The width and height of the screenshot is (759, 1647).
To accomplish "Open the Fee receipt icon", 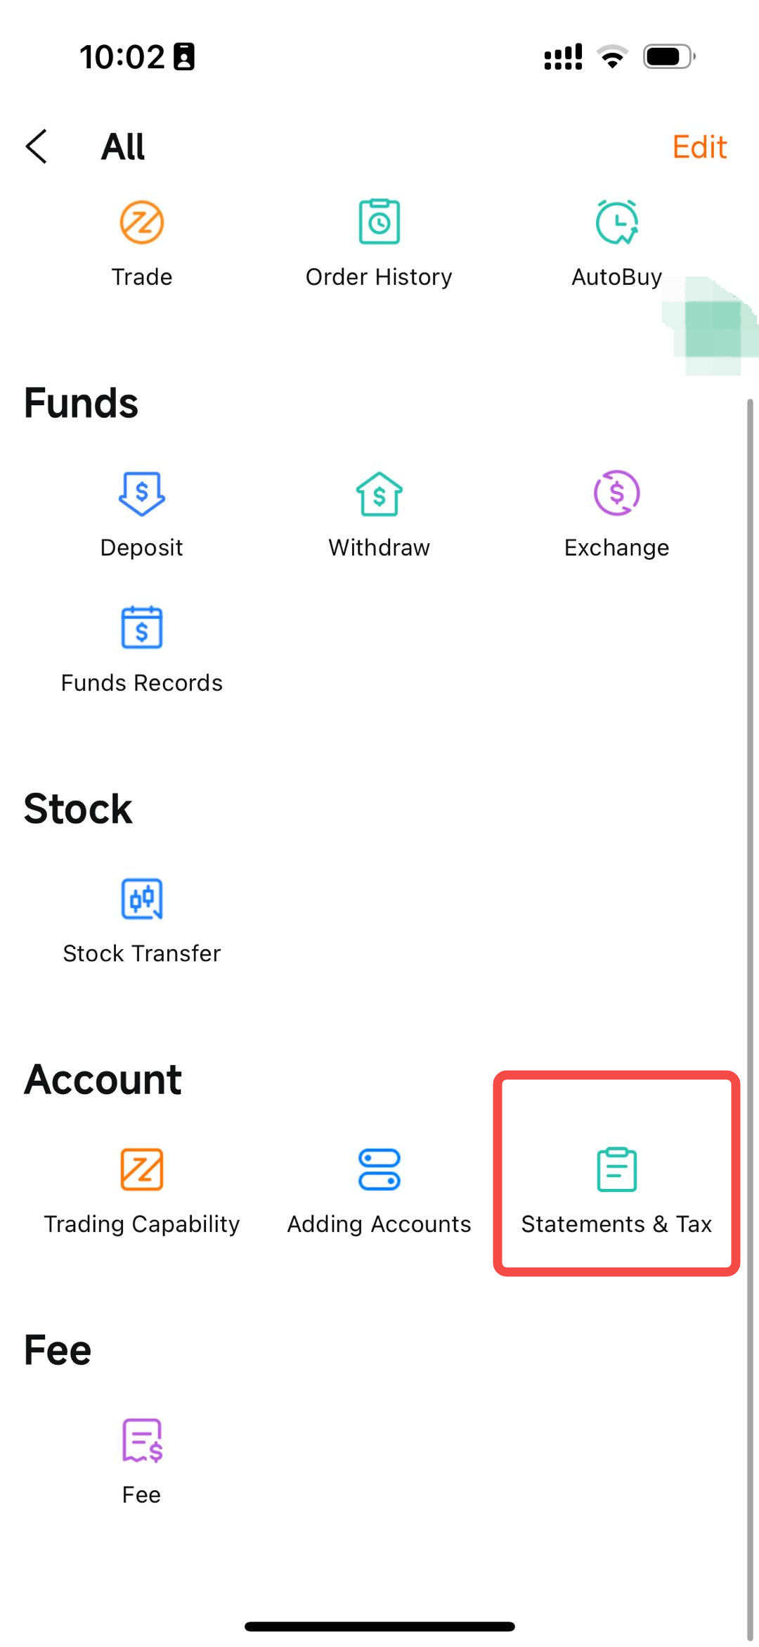I will click(141, 1440).
